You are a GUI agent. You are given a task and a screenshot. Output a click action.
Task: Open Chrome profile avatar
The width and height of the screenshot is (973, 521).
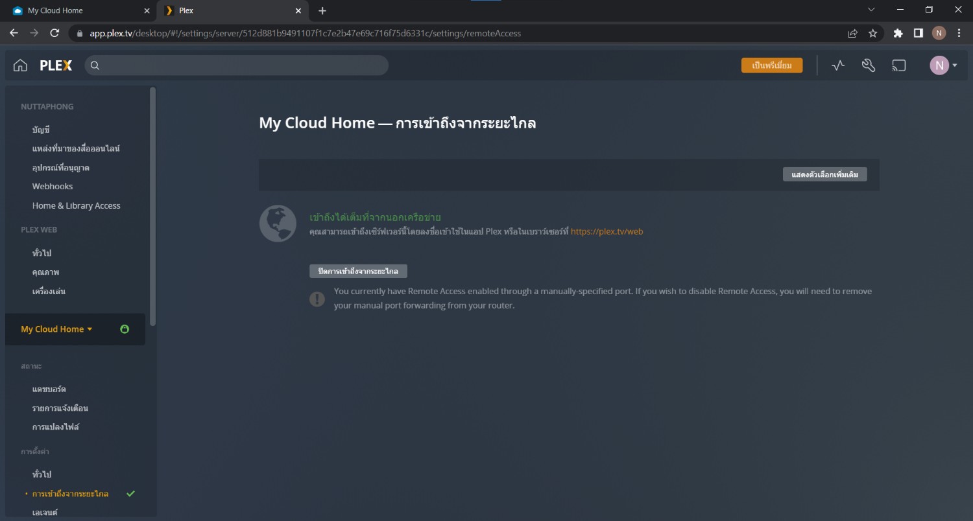tap(939, 33)
